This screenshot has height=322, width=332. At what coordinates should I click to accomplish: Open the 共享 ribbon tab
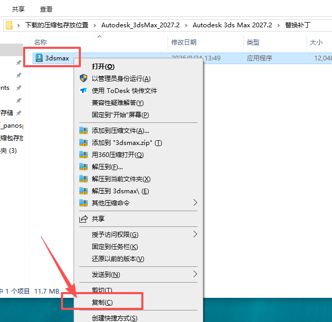(x=18, y=9)
